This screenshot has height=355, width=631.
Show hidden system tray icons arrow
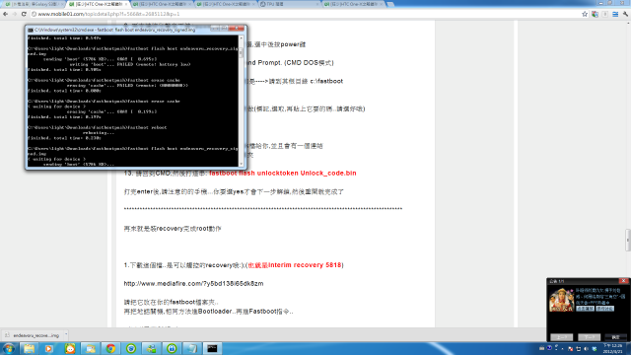562,348
